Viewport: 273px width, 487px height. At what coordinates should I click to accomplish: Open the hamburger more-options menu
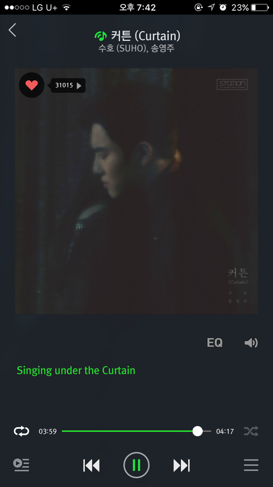251,465
